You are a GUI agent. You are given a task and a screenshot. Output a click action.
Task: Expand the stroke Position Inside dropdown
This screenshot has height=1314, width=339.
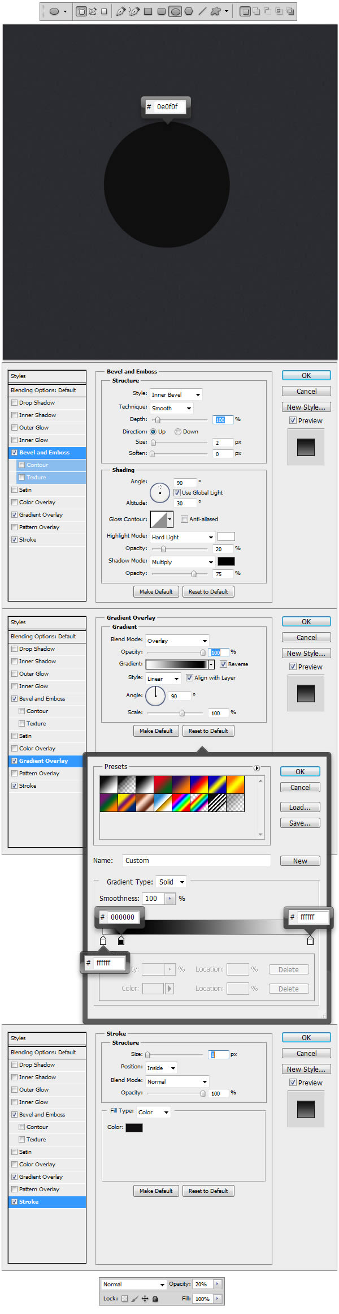[x=161, y=1068]
